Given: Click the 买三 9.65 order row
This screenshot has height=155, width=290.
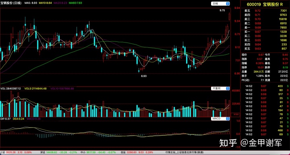Looking at the screenshot, I should click(x=265, y=41).
